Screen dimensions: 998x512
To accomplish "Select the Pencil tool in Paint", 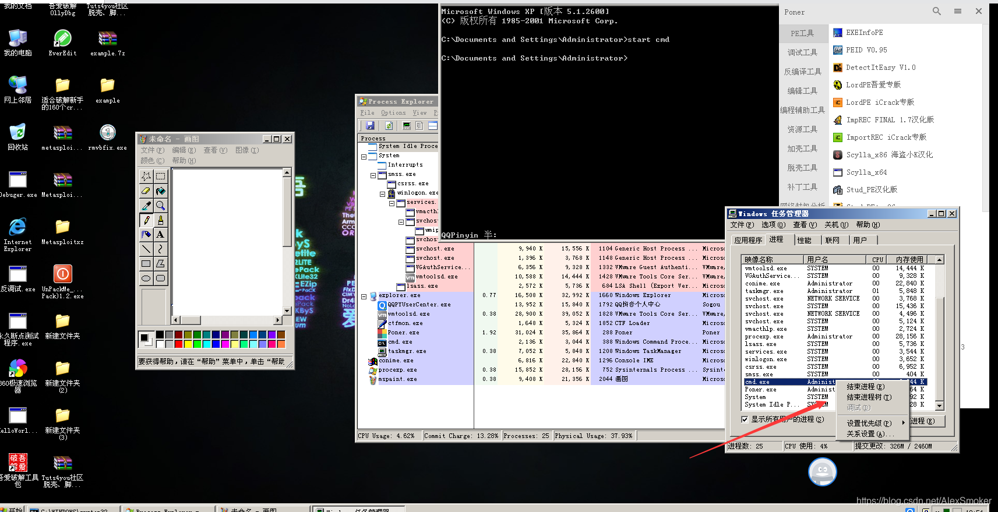I will (x=146, y=220).
